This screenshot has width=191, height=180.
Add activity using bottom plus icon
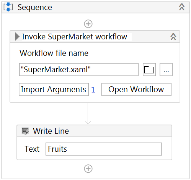point(88,169)
